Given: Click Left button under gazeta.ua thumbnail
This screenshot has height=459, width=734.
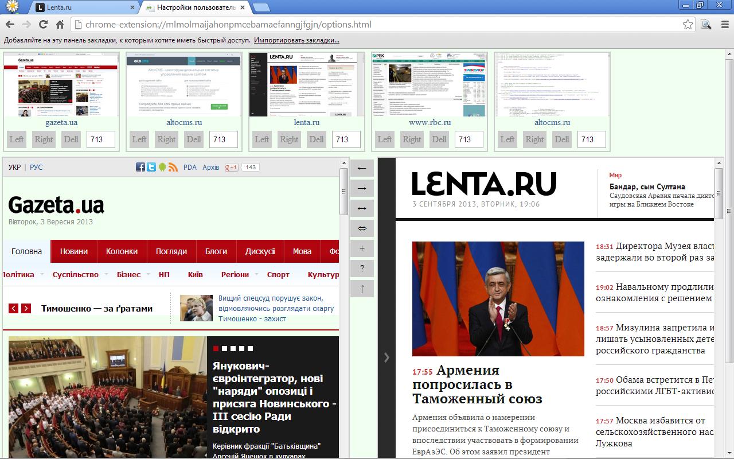Looking at the screenshot, I should (x=17, y=139).
